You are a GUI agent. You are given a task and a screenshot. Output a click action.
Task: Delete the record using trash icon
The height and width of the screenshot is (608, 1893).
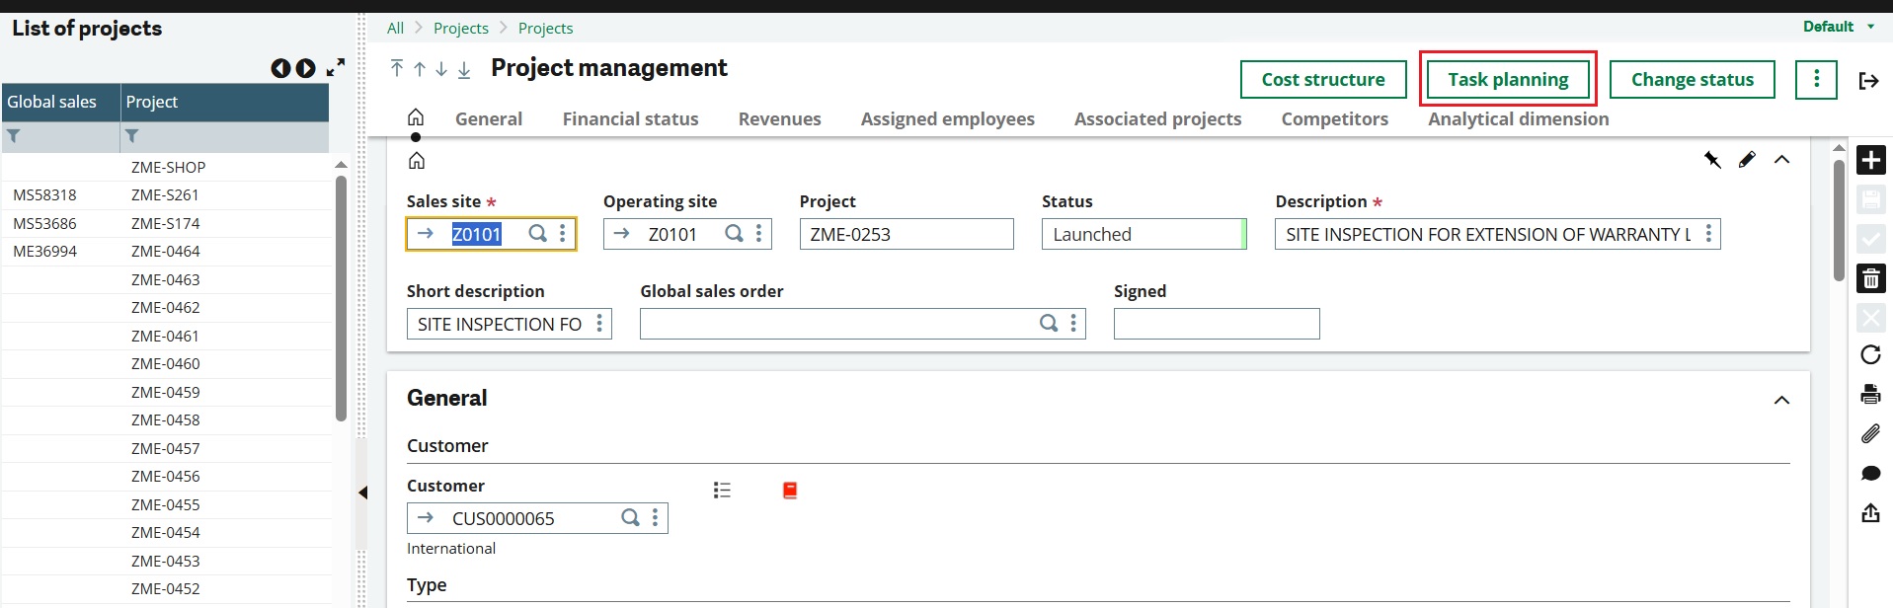pos(1870,278)
